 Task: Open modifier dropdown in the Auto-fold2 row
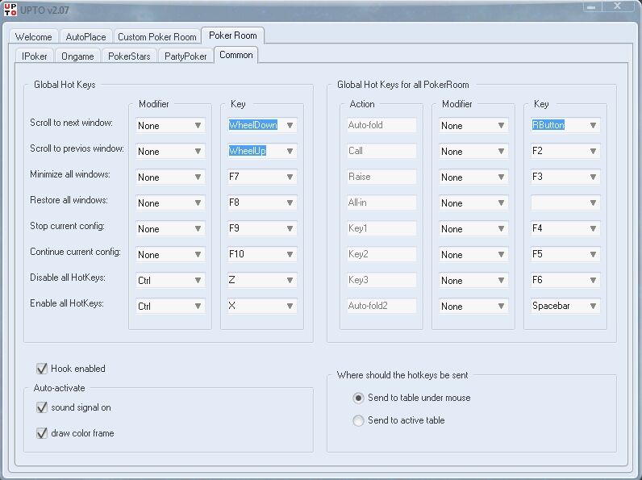point(473,306)
